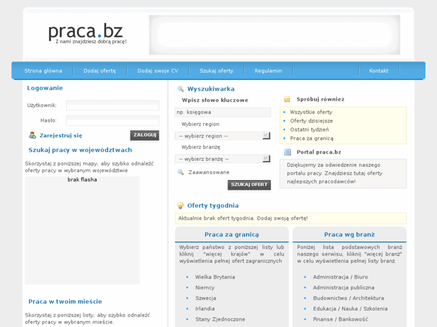Open the 'wybierz region' dropdown
The width and height of the screenshot is (437, 327).
(x=222, y=136)
